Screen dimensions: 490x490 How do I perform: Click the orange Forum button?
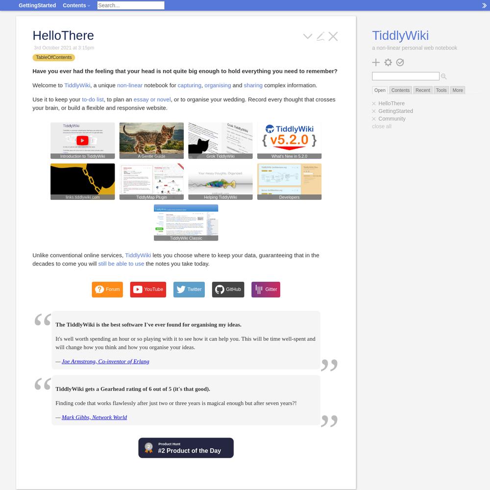(107, 290)
